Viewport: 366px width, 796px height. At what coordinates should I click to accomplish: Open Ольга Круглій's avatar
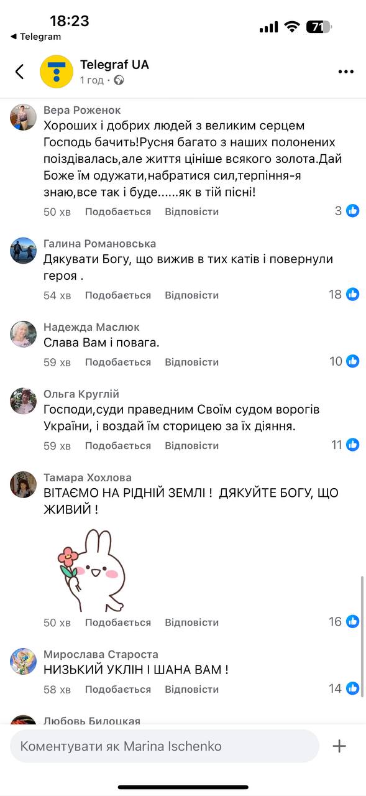[x=24, y=401]
